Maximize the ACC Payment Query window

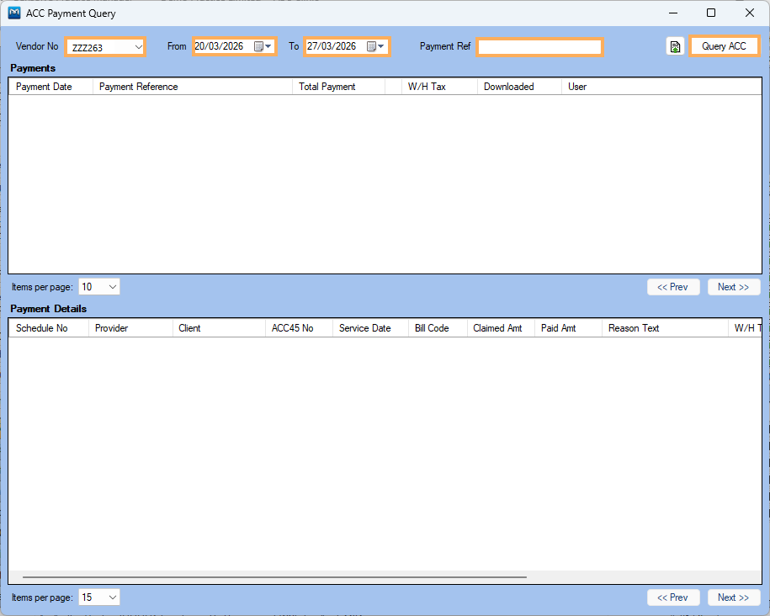pos(711,13)
